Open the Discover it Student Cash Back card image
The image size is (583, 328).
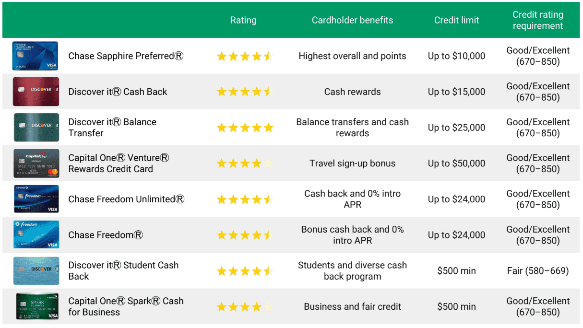pyautogui.click(x=36, y=271)
